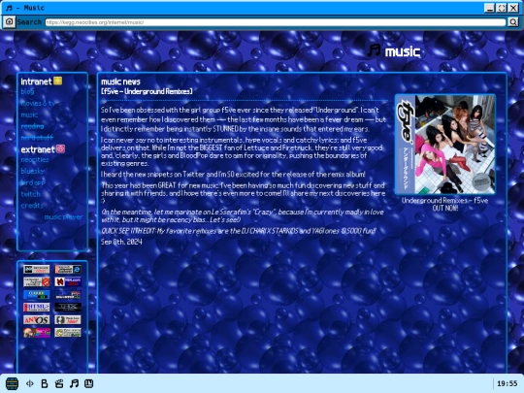524x393 pixels.
Task: Visit the bird app extranet link
Action: point(33,182)
